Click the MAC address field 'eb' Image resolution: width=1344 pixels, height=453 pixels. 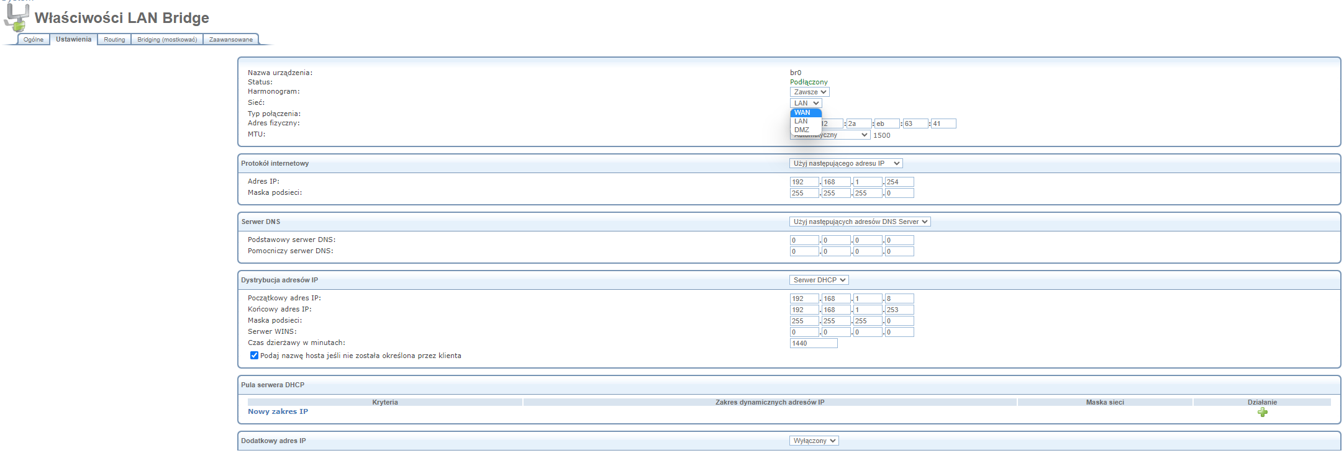pos(888,123)
